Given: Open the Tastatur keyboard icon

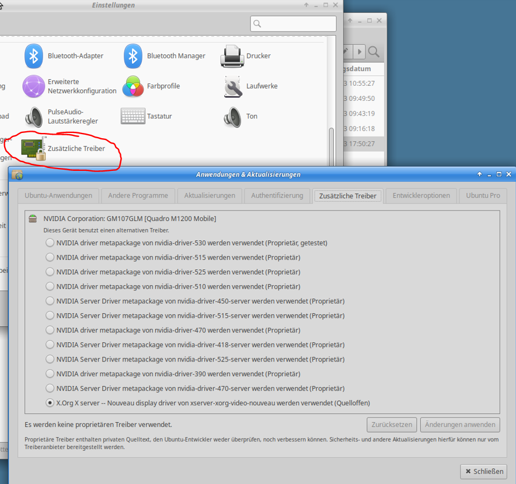Looking at the screenshot, I should [133, 116].
